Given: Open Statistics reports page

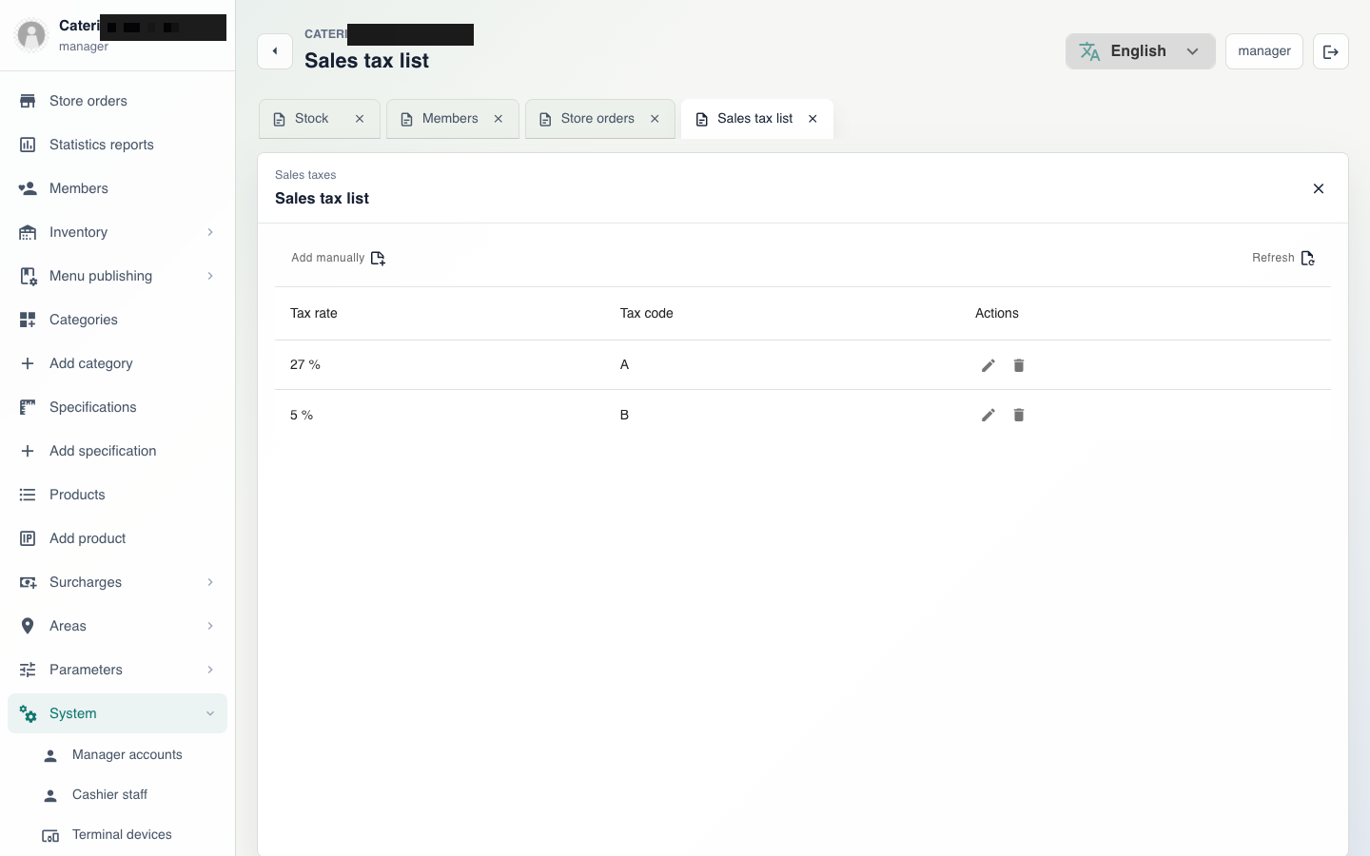Looking at the screenshot, I should 118,145.
